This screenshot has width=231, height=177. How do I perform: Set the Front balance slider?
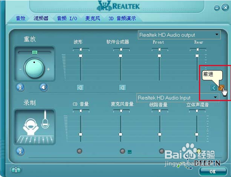[160, 49]
